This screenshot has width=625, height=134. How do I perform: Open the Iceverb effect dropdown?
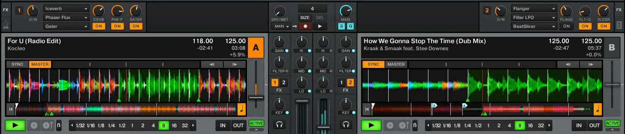click(x=66, y=9)
